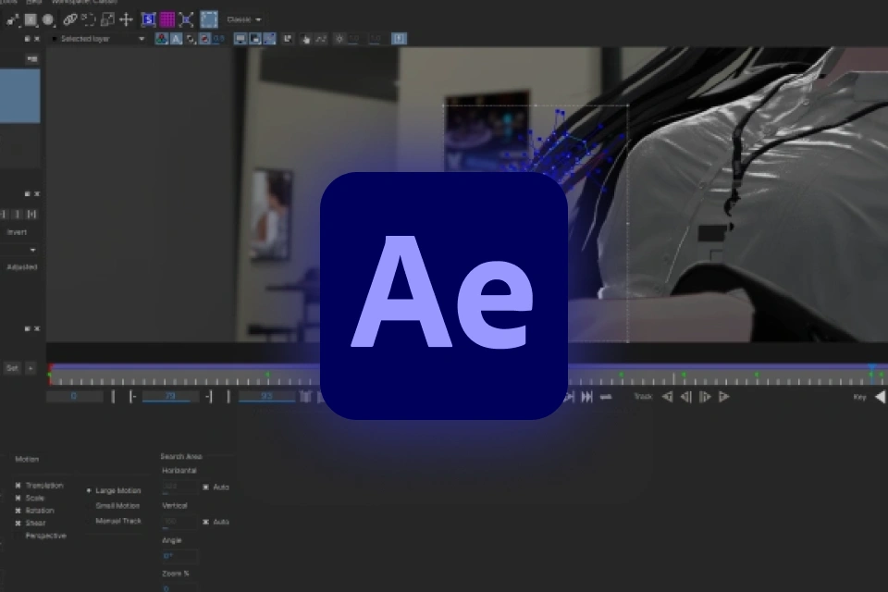Screen dimensions: 888x592
Task: Select the Small Motion radio option
Action: click(89, 505)
